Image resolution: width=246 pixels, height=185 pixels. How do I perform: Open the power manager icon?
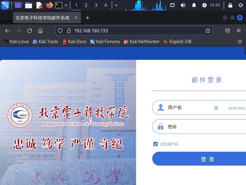pos(204,5)
